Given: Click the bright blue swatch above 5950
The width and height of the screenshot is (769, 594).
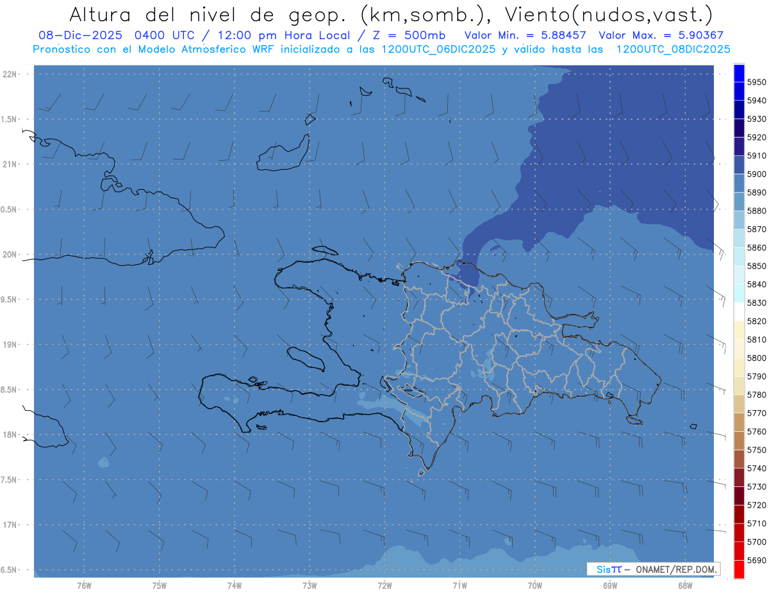Looking at the screenshot, I should click(x=738, y=73).
